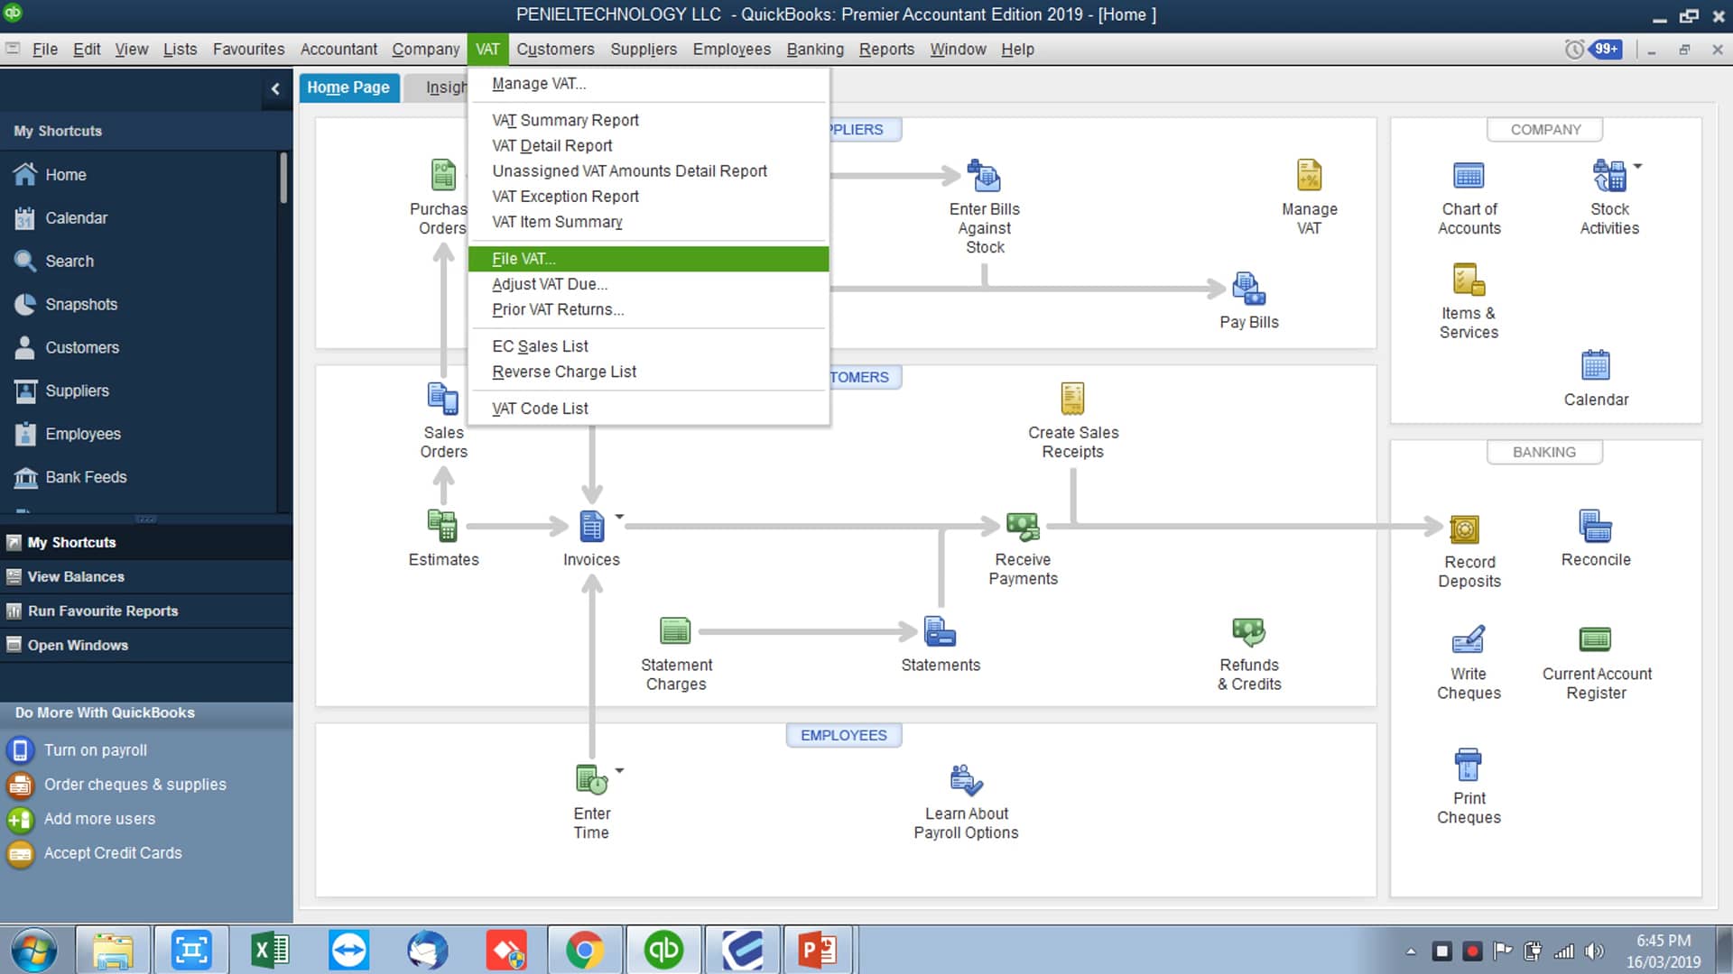1733x974 pixels.
Task: Click the Stock Activities icon
Action: click(1608, 176)
